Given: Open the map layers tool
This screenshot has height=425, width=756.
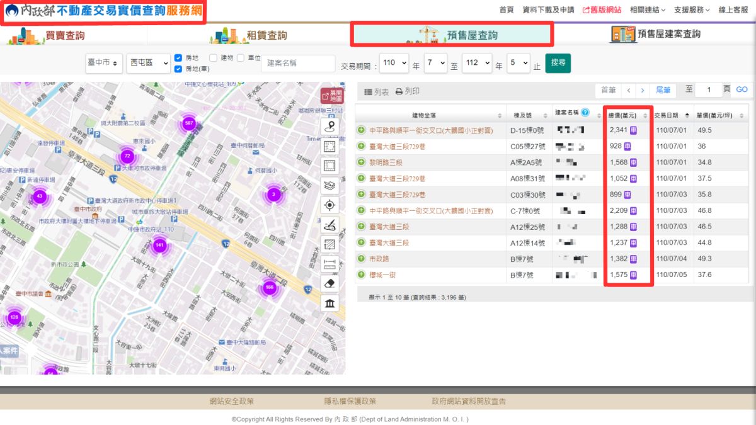Looking at the screenshot, I should pos(329,184).
